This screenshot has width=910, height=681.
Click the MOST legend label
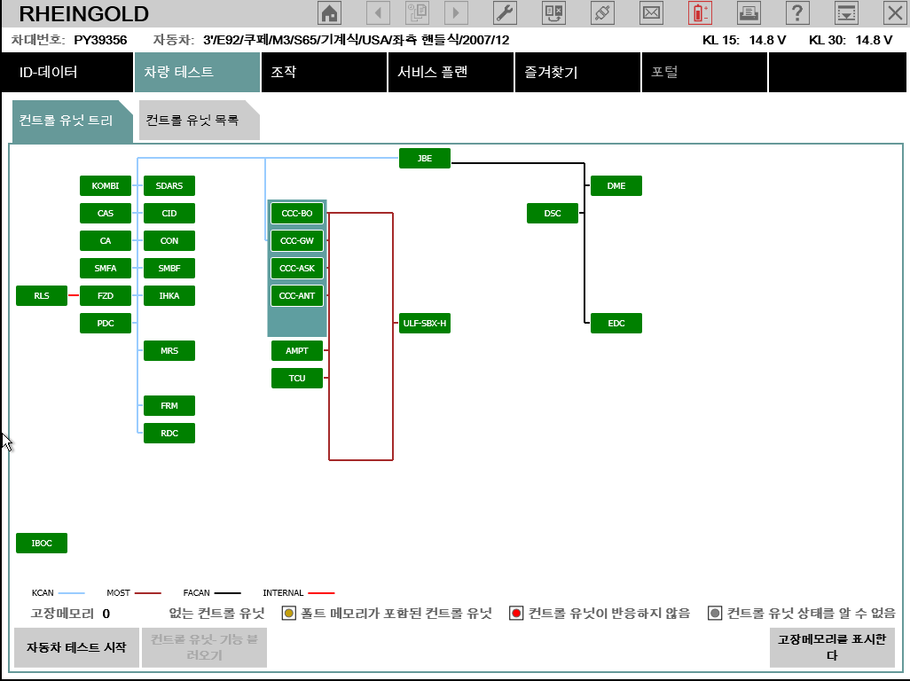[118, 593]
